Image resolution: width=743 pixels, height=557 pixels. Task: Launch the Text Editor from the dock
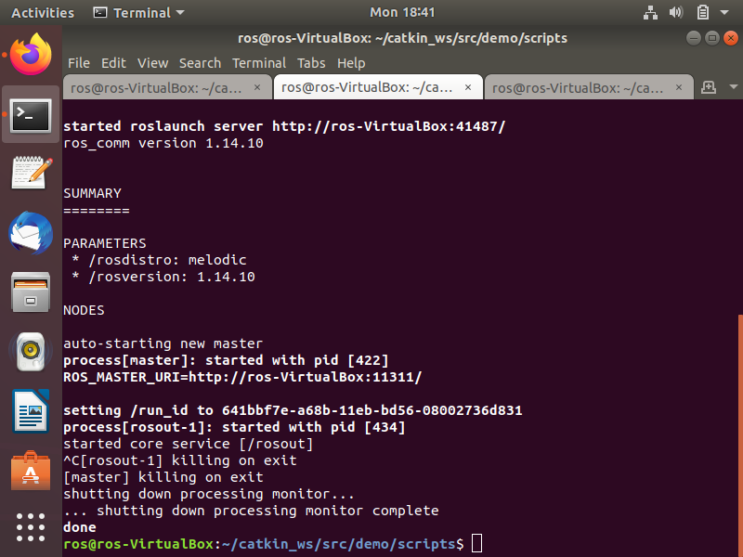31,173
